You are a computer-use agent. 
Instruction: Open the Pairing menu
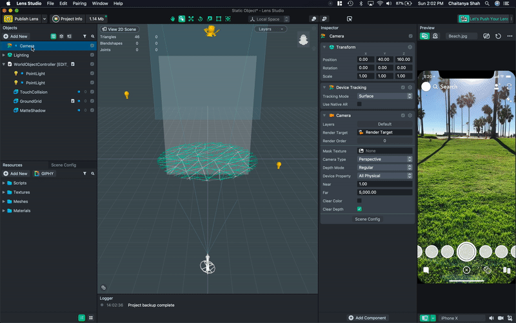tap(79, 3)
